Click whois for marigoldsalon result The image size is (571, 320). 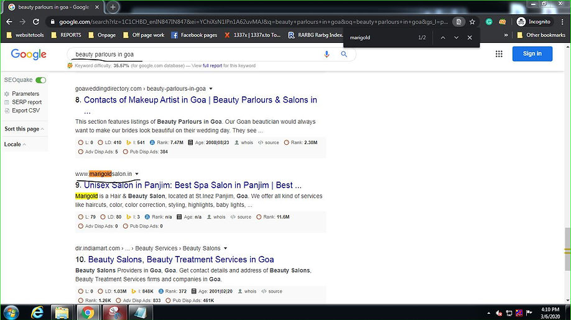pyautogui.click(x=216, y=217)
